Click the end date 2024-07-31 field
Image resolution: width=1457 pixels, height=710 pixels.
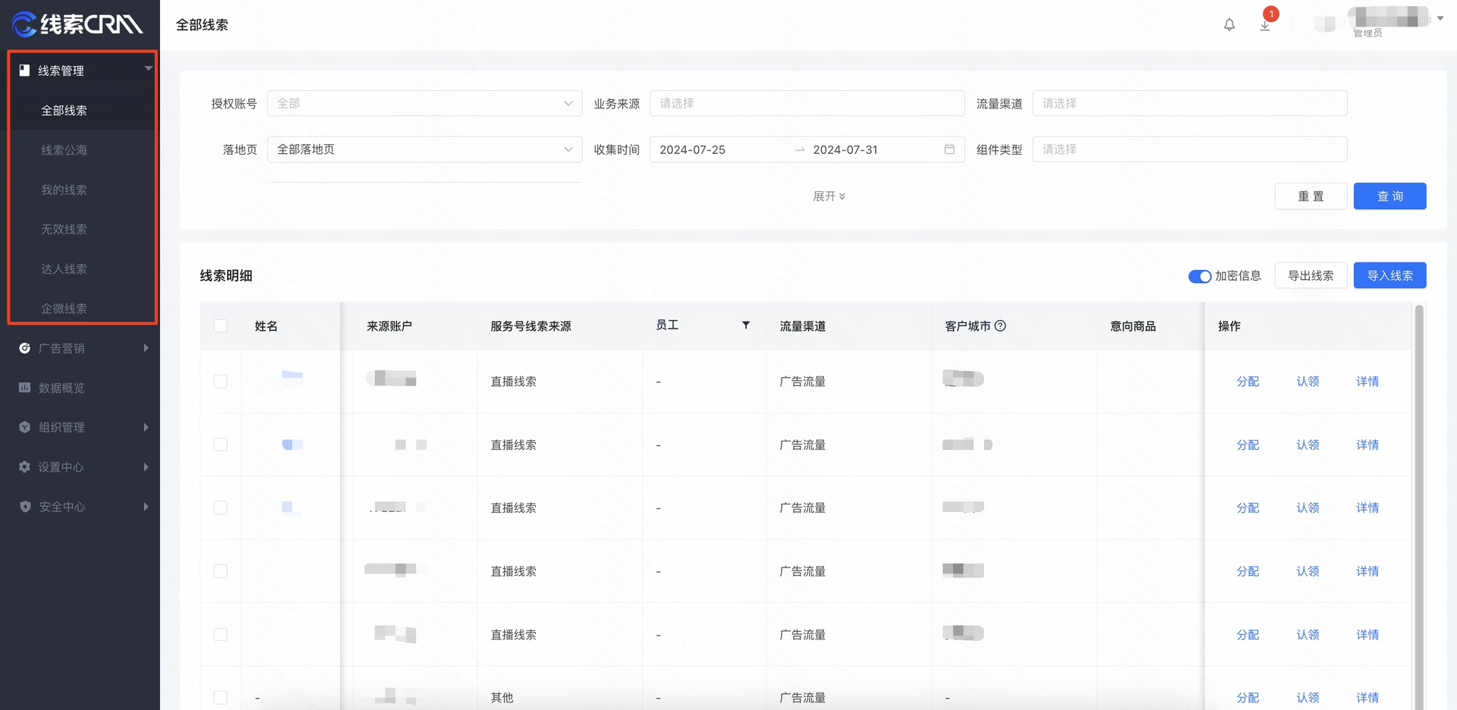[845, 149]
